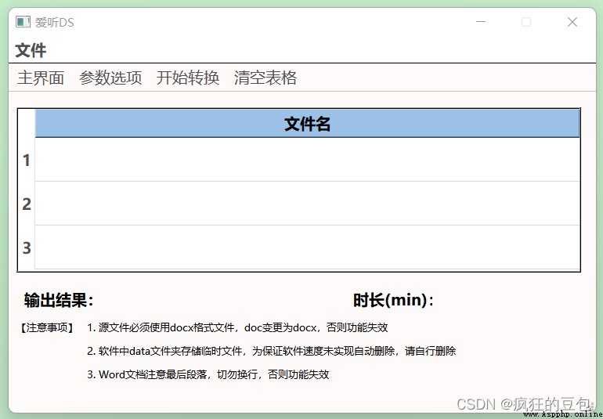
Task: Click the 文件名 column header
Action: pyautogui.click(x=307, y=124)
